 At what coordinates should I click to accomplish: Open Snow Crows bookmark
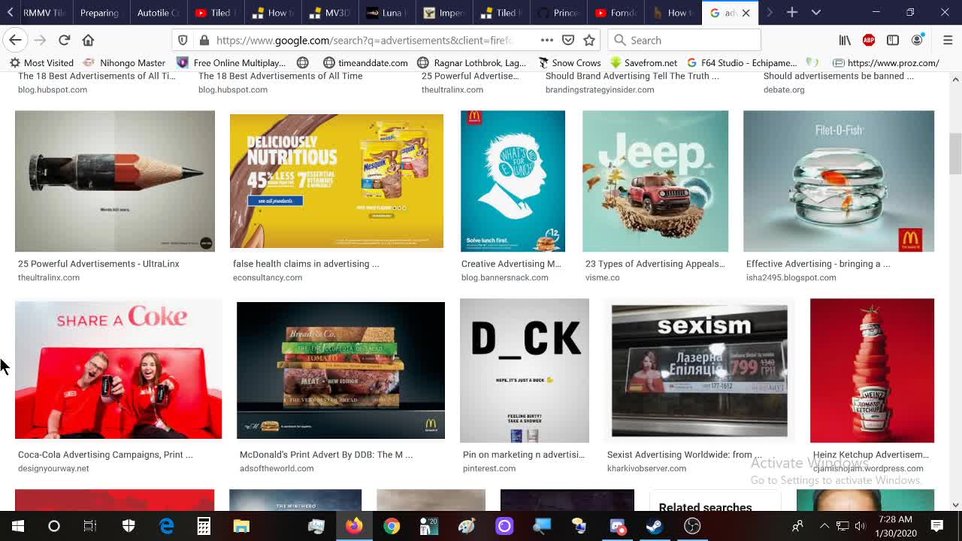pos(568,62)
